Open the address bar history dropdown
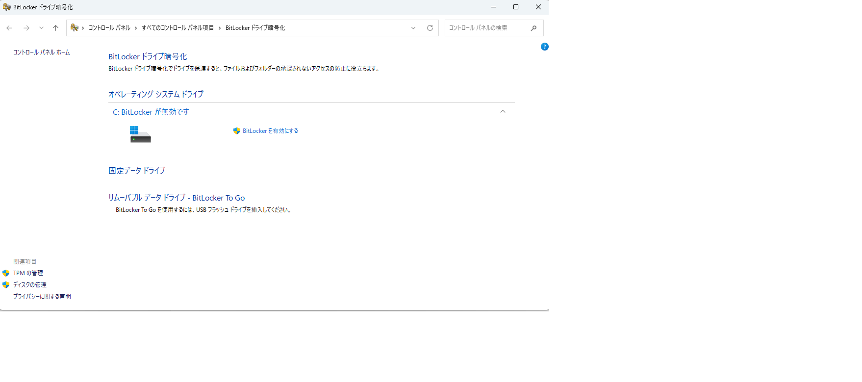The image size is (862, 382). coord(413,28)
